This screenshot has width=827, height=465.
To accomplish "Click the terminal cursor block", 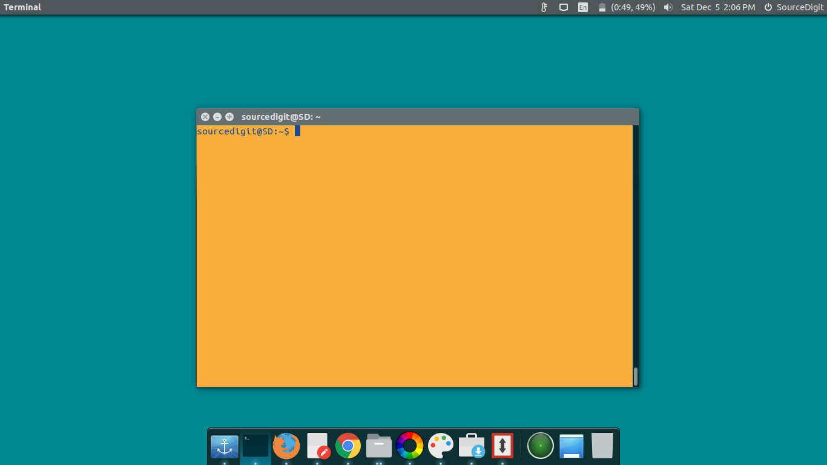I will 297,131.
